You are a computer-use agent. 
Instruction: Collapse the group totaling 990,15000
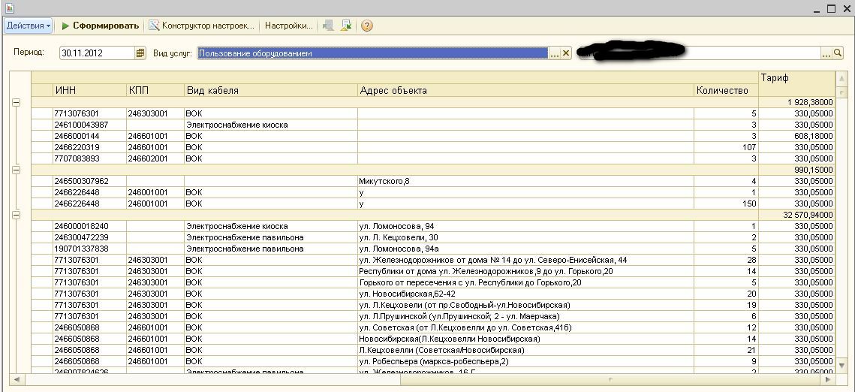pos(16,170)
